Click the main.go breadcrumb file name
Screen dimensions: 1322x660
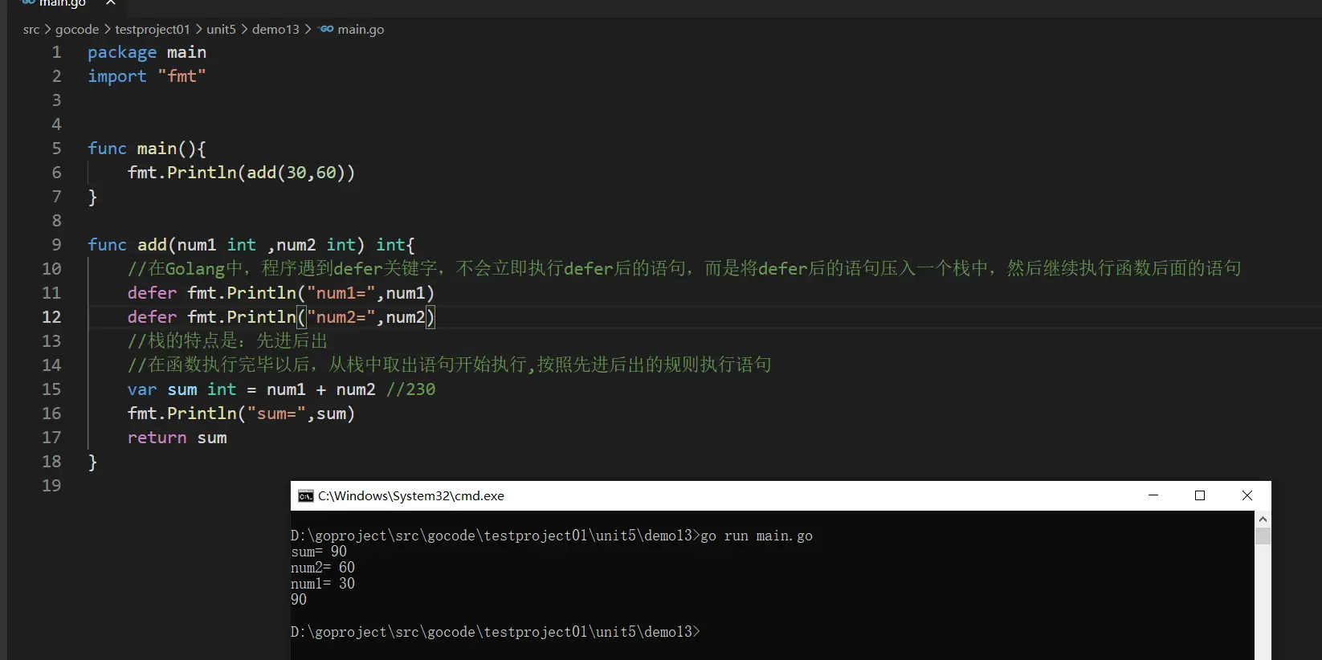[x=361, y=30]
